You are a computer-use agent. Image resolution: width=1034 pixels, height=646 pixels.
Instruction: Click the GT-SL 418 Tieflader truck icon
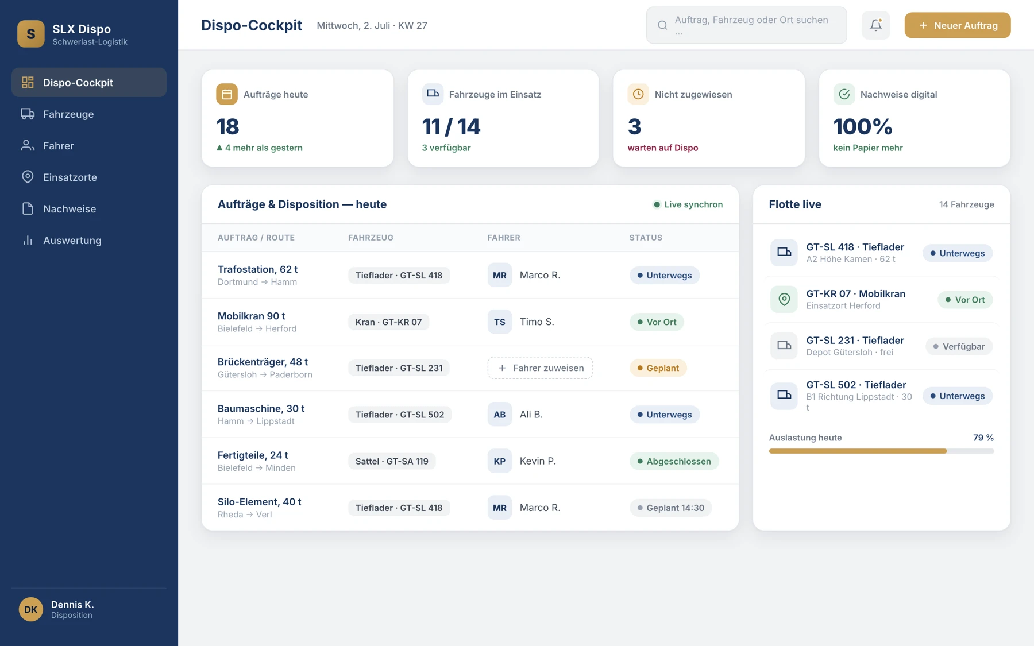(784, 253)
